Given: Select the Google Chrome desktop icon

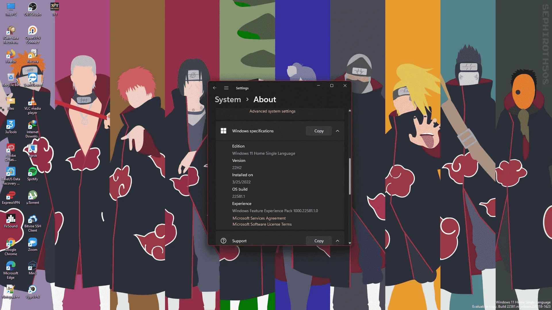Looking at the screenshot, I should (x=11, y=247).
